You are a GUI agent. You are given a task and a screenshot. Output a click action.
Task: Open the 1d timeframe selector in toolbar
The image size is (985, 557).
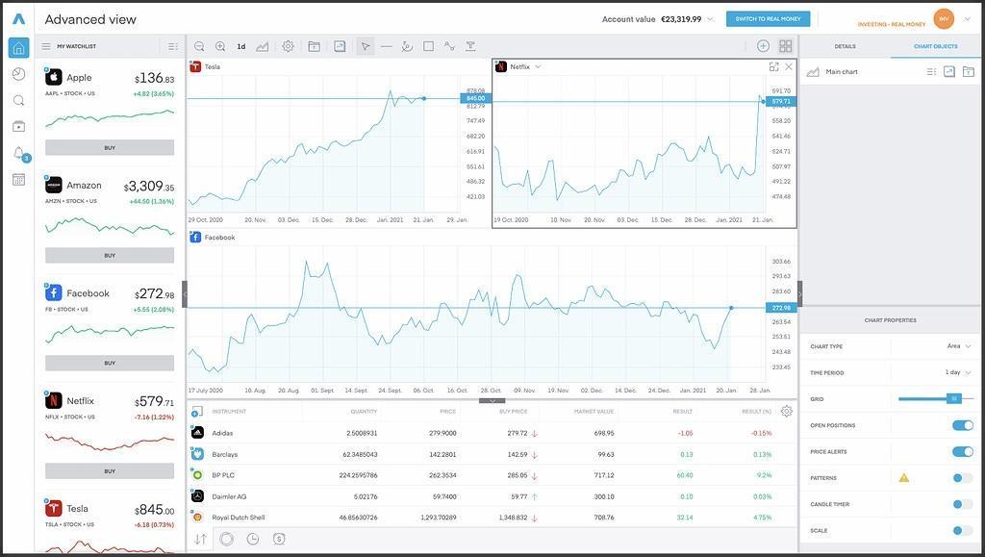[241, 46]
